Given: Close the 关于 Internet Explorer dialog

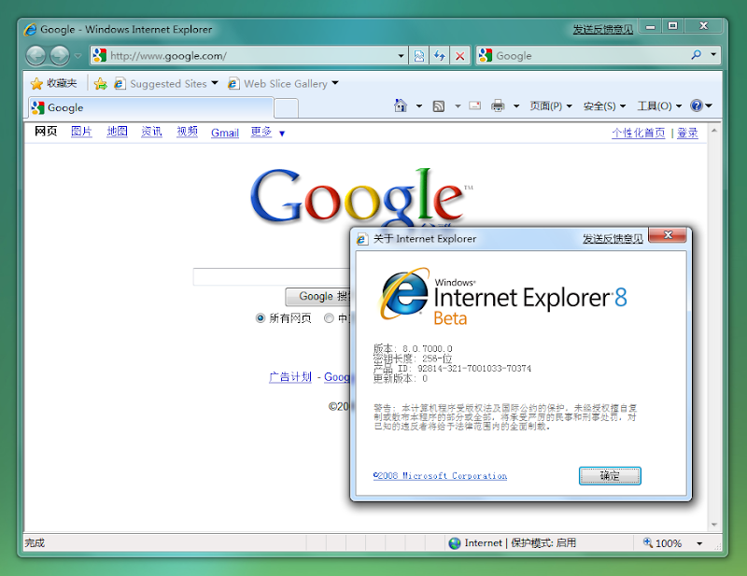Looking at the screenshot, I should click(668, 235).
